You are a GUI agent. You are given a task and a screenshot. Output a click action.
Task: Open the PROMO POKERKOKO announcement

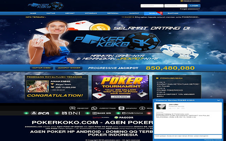click(170, 90)
